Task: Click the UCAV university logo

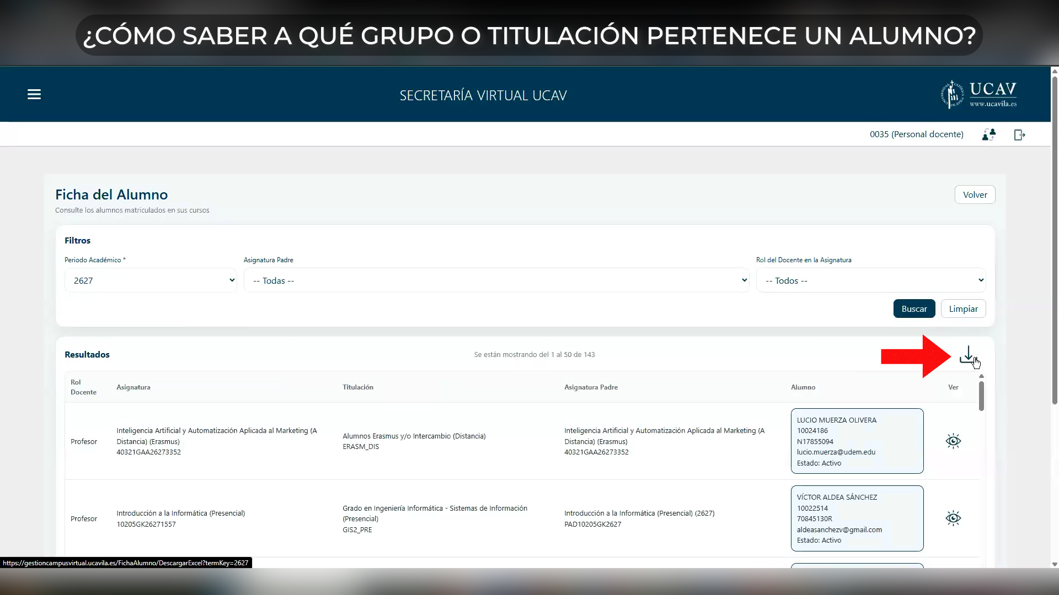Action: click(x=979, y=95)
